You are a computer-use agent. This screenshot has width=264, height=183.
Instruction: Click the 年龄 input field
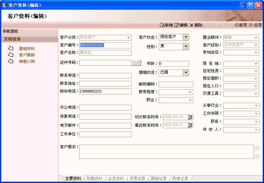[174, 64]
